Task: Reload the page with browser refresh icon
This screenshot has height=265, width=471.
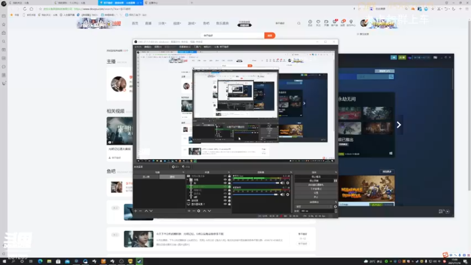Action: click(25, 9)
